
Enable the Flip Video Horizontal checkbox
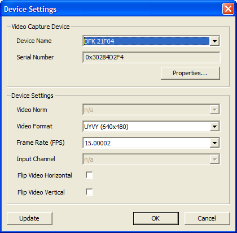click(89, 175)
